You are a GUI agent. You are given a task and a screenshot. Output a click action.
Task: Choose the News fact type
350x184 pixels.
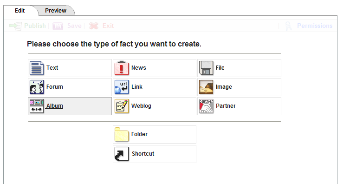pyautogui.click(x=155, y=68)
